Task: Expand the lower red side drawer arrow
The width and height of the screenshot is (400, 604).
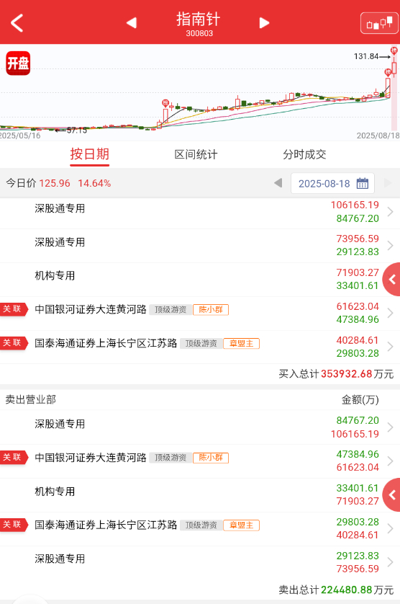Action: (392, 495)
